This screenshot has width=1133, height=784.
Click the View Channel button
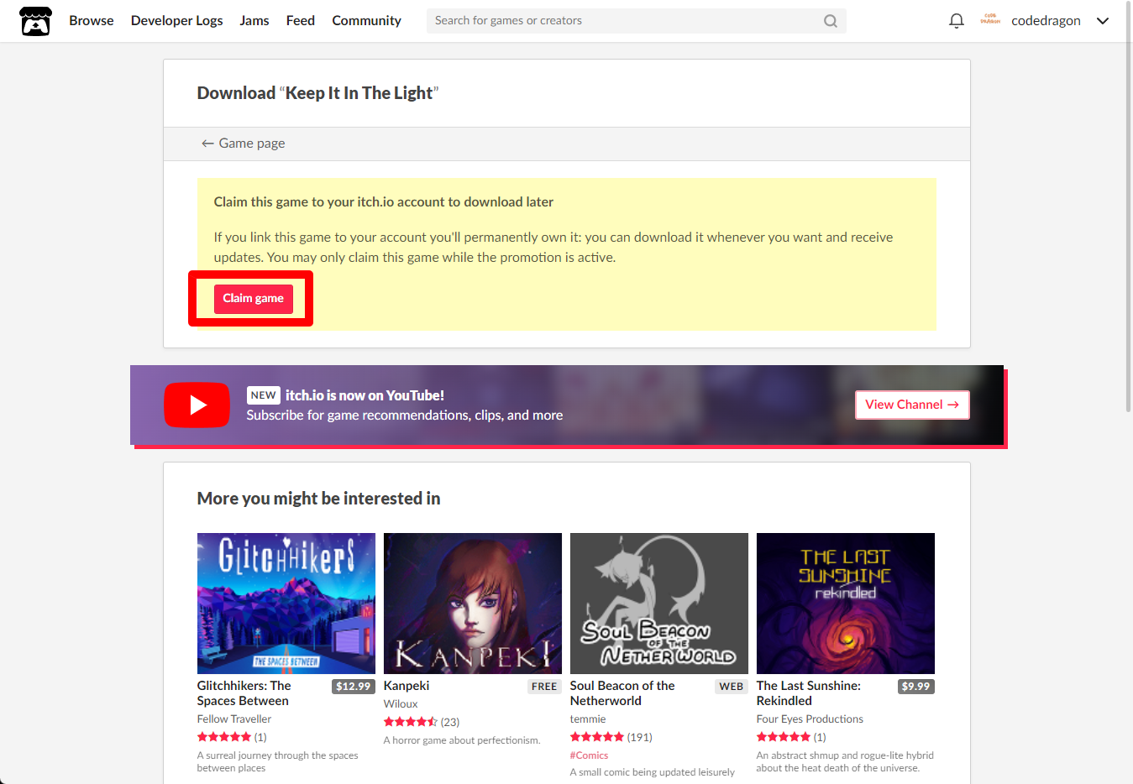[912, 405]
